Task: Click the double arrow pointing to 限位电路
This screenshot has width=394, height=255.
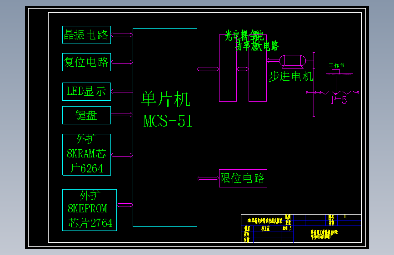Action: 208,178
